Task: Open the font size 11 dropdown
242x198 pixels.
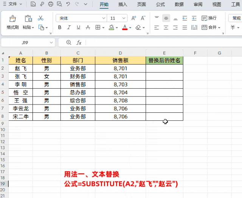Action: [124, 18]
